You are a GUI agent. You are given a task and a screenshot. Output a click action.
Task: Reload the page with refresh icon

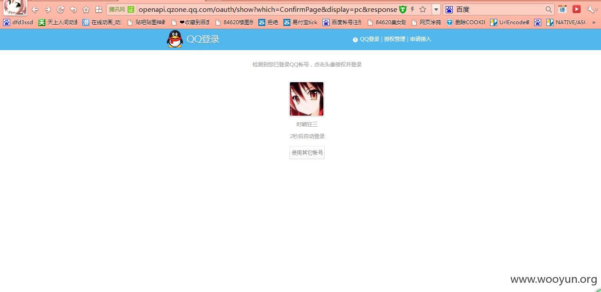61,10
